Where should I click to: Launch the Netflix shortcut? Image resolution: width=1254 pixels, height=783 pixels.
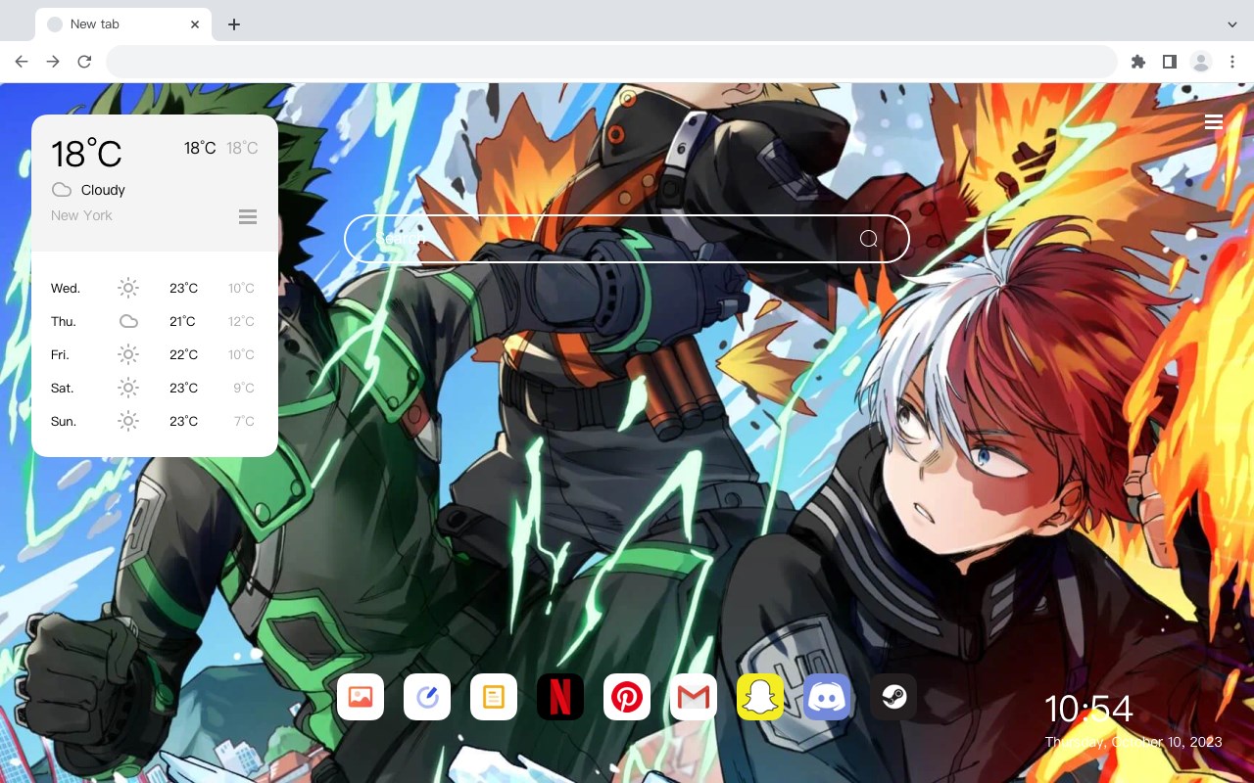tap(560, 697)
